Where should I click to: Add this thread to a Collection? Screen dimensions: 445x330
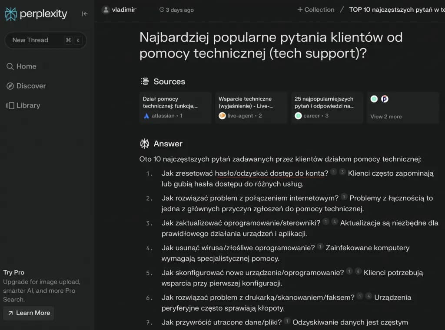click(315, 9)
